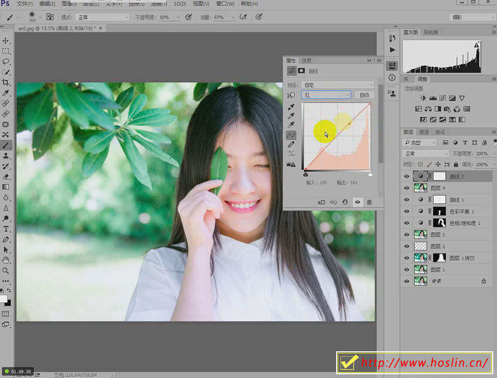Viewport: 497px width, 378px height.
Task: Click the curve control point on red curve
Action: 350,124
